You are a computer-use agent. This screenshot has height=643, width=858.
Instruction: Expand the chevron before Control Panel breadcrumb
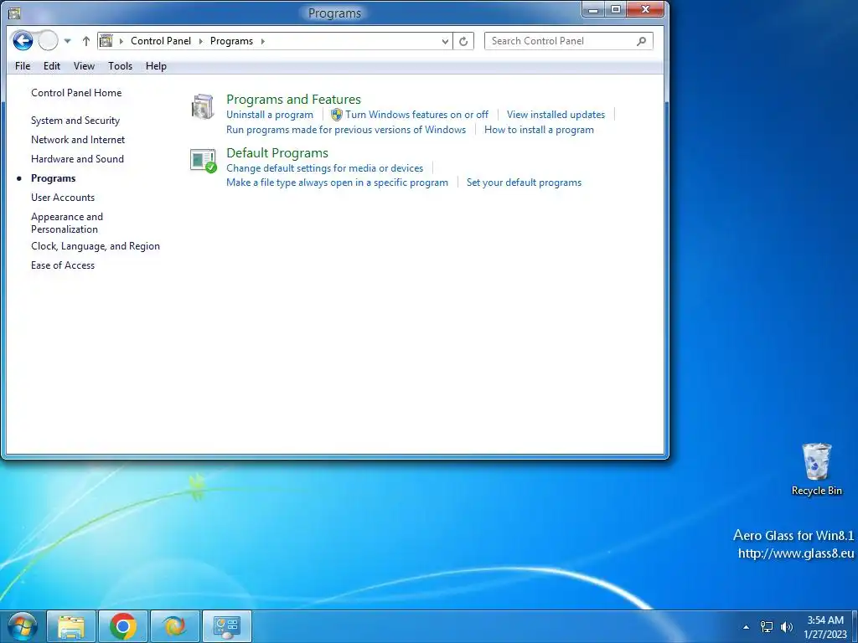coord(121,41)
